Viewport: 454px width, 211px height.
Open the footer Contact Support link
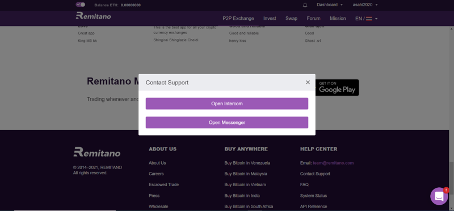(x=315, y=174)
